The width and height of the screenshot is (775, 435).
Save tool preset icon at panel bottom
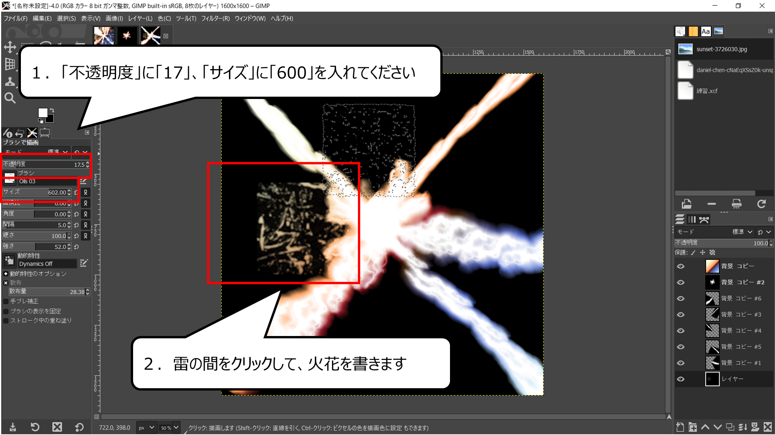(x=13, y=427)
